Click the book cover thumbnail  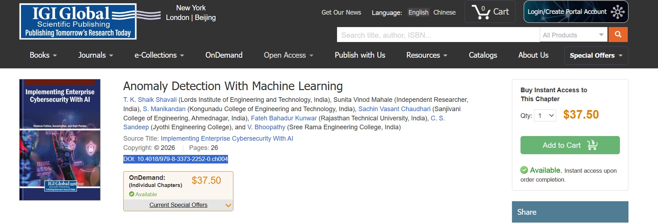point(60,140)
